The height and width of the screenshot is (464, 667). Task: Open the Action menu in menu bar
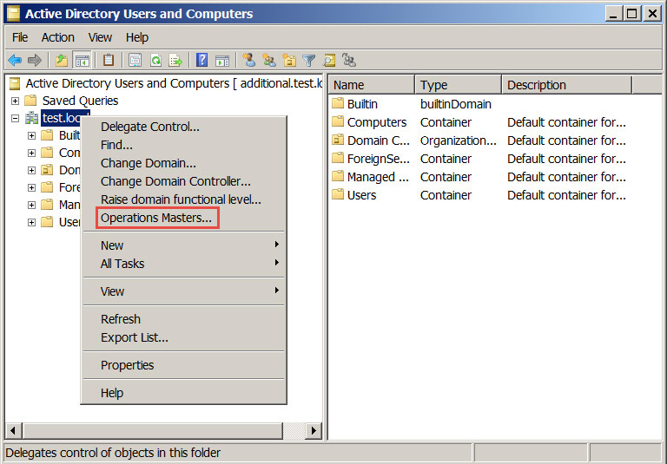[58, 37]
